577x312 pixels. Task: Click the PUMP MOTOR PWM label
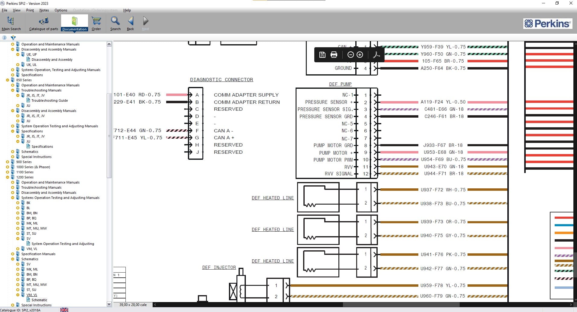click(333, 160)
